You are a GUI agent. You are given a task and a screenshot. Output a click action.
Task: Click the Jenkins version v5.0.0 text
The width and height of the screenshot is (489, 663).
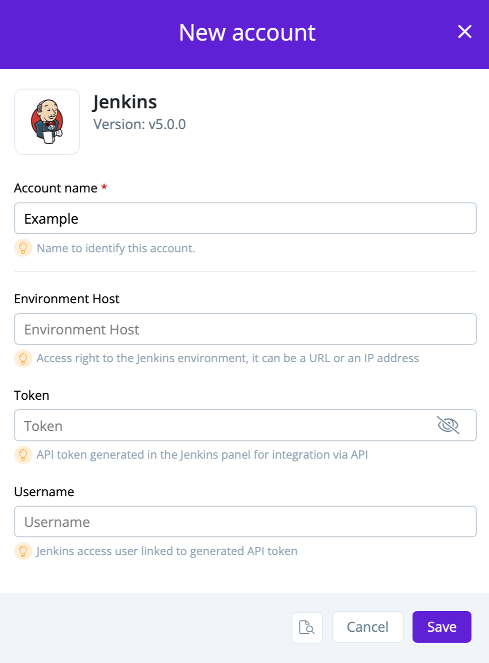click(x=140, y=124)
